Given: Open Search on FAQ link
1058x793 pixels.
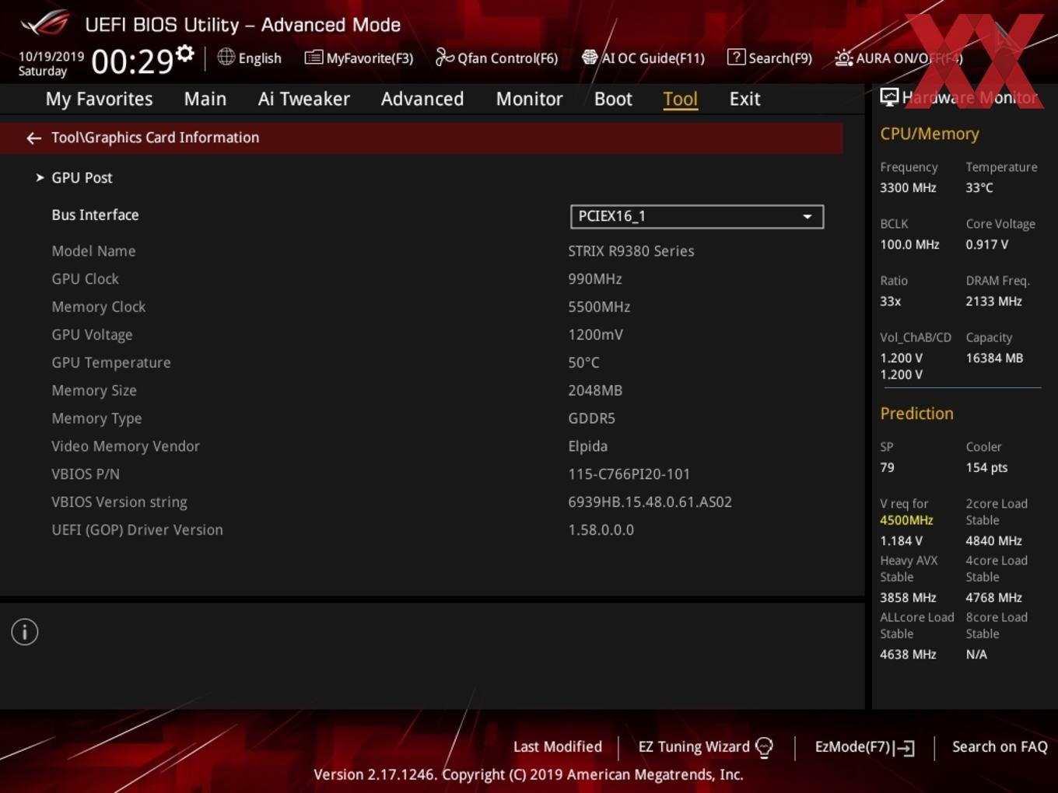Looking at the screenshot, I should (1000, 746).
